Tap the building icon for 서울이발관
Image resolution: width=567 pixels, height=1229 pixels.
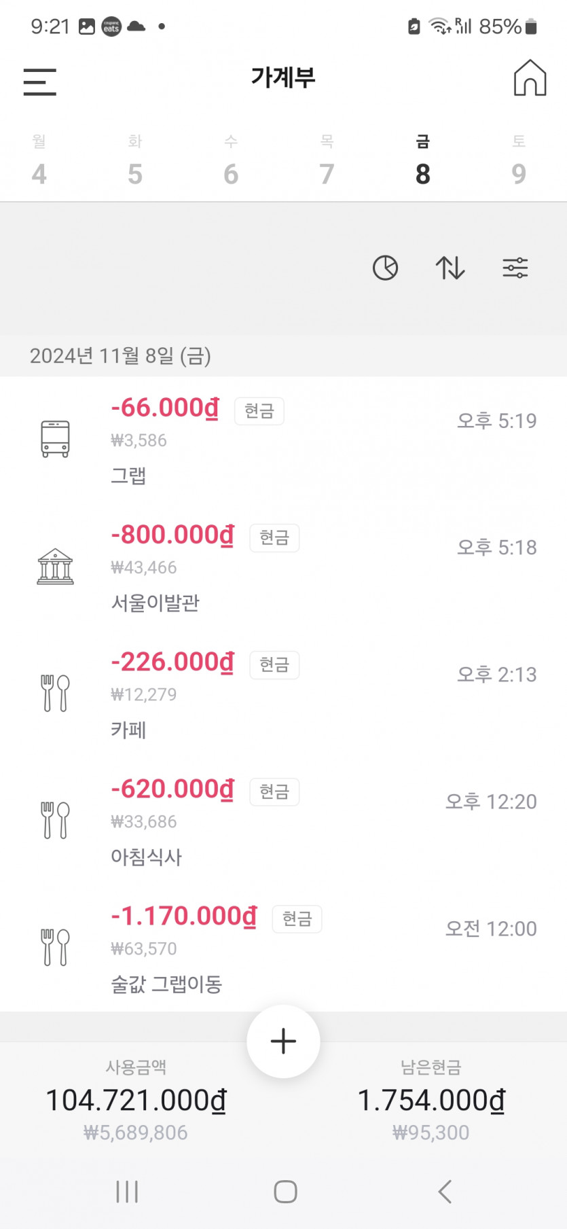point(55,567)
